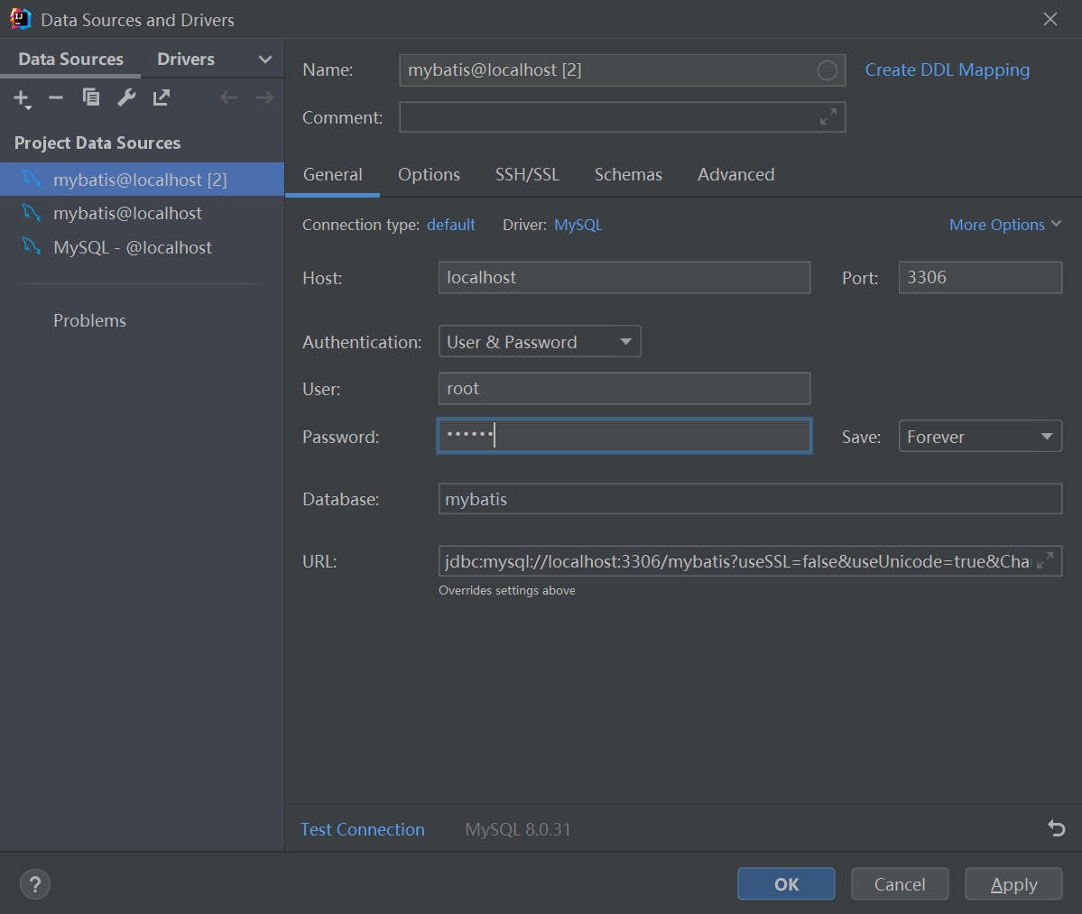
Task: Revert changes with undo arrow icon
Action: [x=1057, y=827]
